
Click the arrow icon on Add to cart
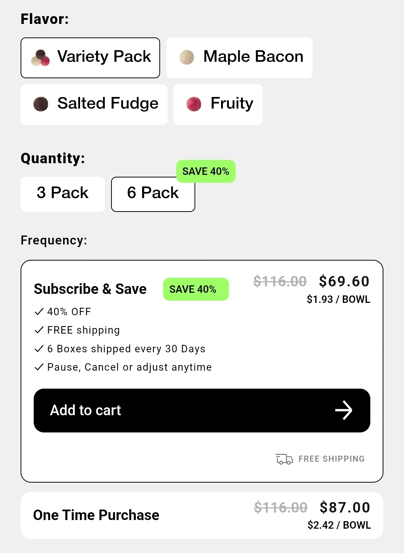pyautogui.click(x=343, y=410)
